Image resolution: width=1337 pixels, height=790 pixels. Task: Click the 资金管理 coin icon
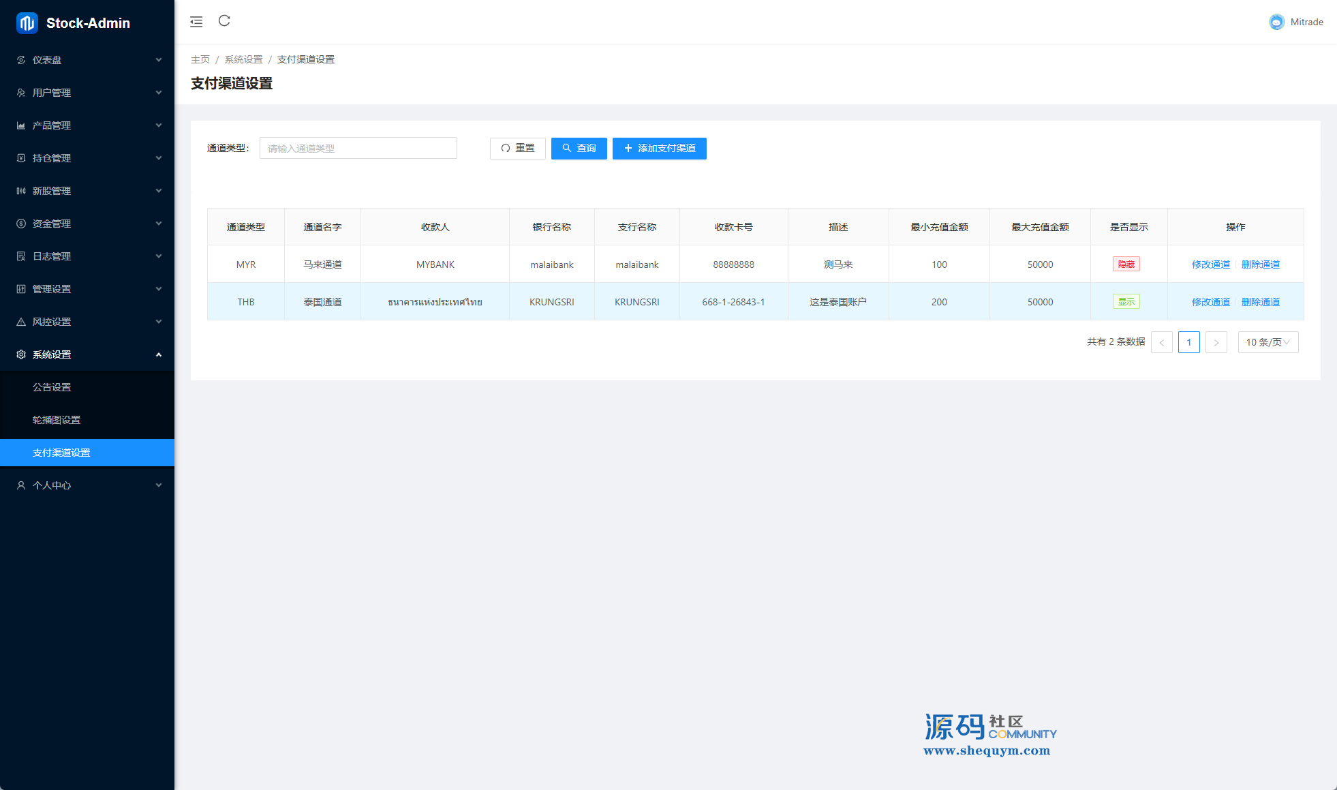pyautogui.click(x=21, y=224)
